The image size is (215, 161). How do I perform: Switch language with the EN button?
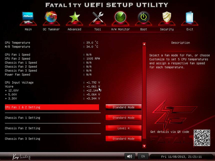[143, 157]
